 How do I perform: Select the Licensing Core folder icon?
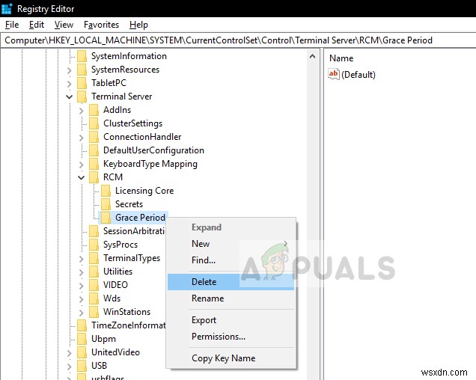tap(106, 191)
